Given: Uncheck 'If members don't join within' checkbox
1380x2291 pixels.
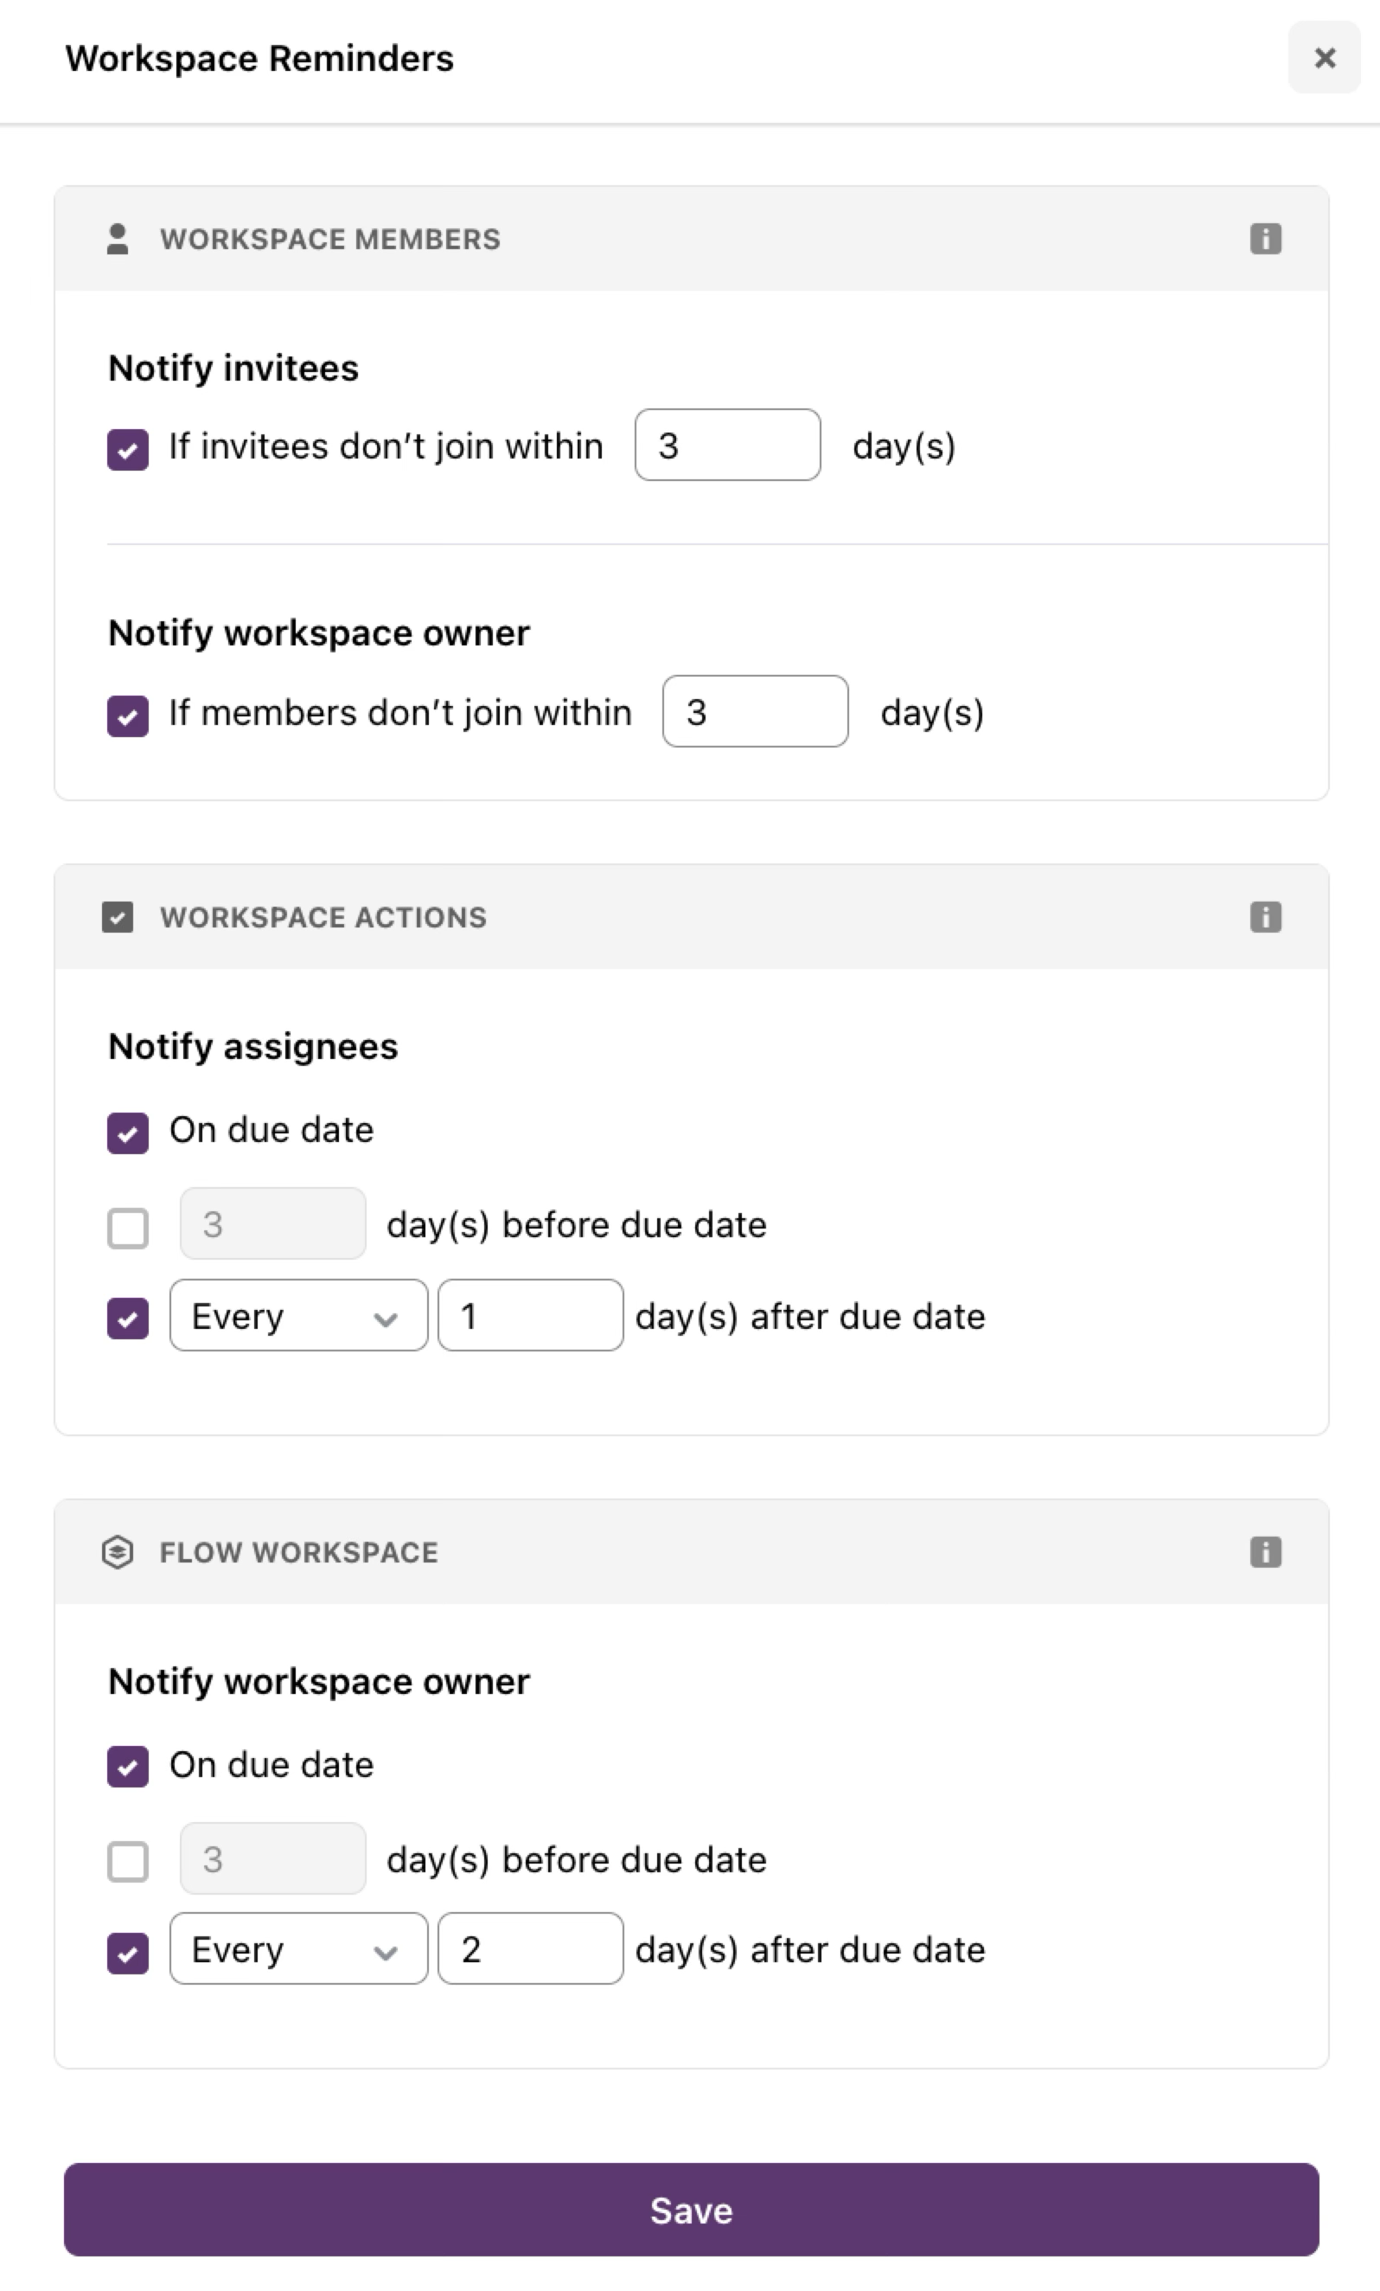Looking at the screenshot, I should [x=128, y=716].
